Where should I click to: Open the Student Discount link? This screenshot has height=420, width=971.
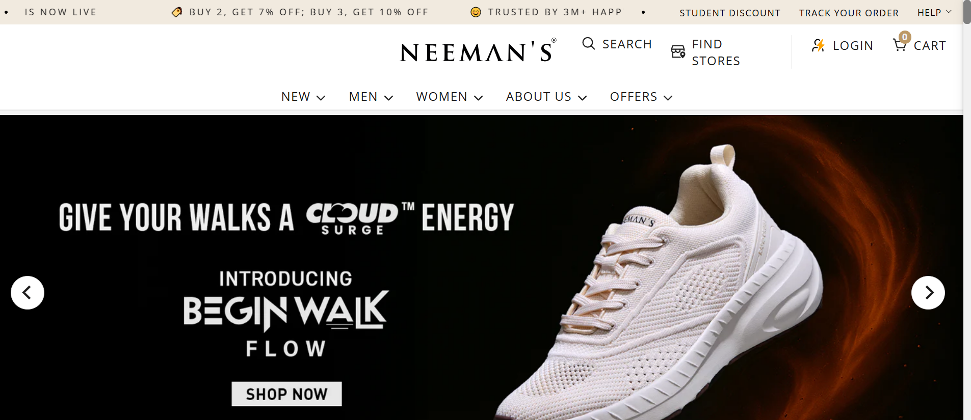pos(729,13)
